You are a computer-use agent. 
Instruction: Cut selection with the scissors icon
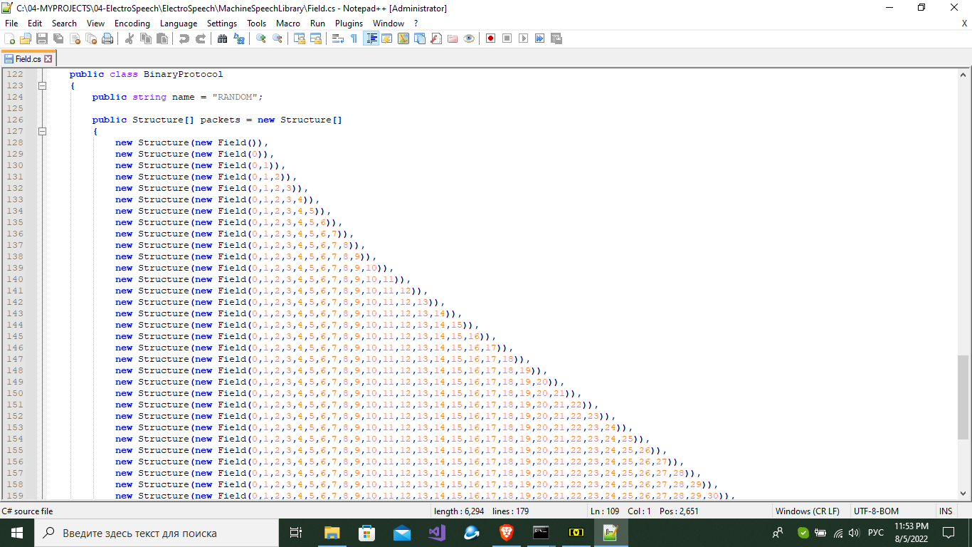coord(130,38)
